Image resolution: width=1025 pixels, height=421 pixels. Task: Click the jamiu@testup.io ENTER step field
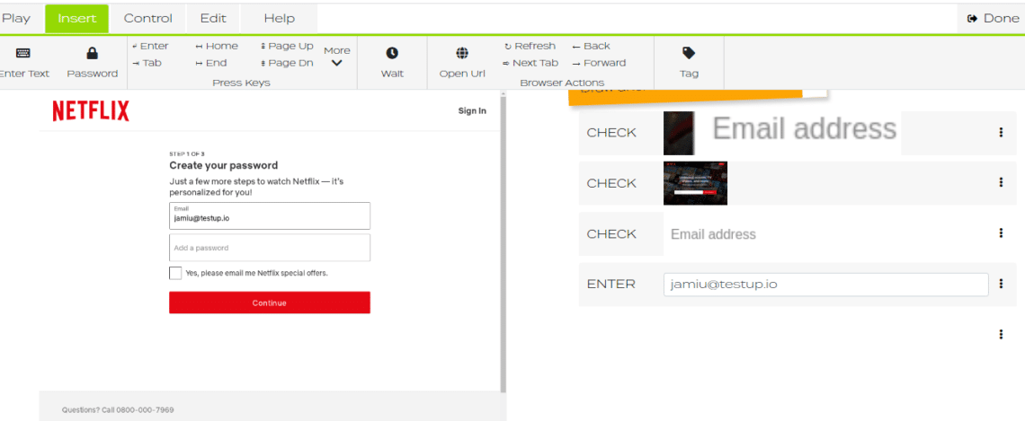pos(824,285)
